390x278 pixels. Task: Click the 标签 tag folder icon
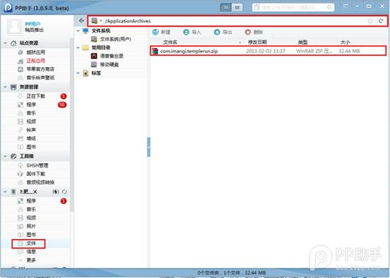[86, 73]
